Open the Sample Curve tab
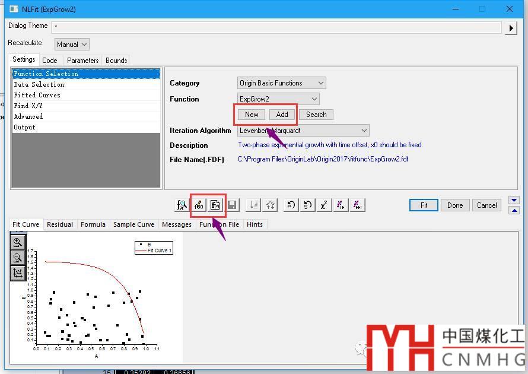 pyautogui.click(x=133, y=224)
